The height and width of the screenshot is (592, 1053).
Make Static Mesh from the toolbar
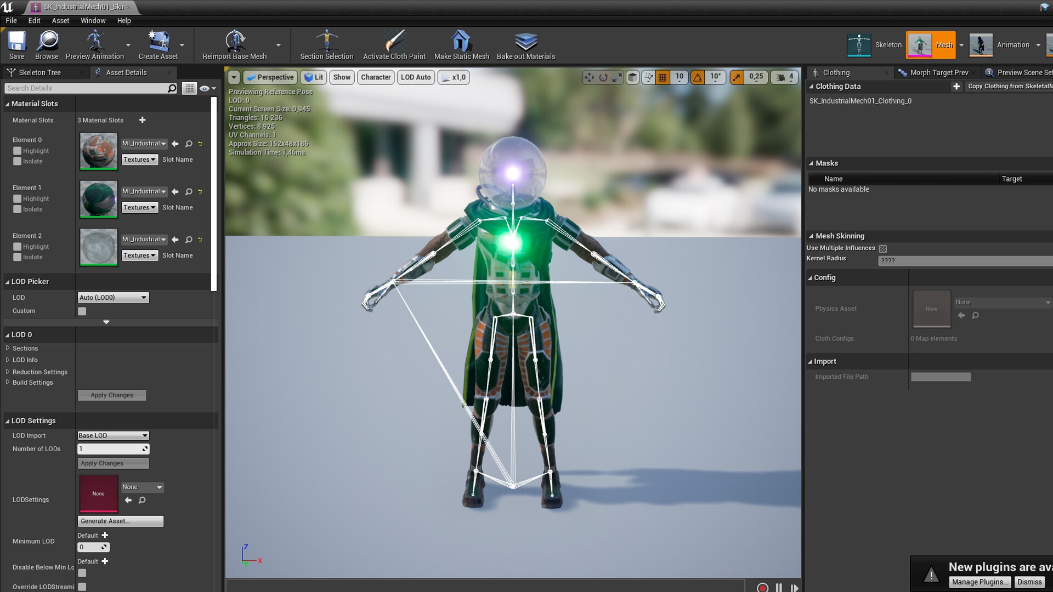point(461,45)
